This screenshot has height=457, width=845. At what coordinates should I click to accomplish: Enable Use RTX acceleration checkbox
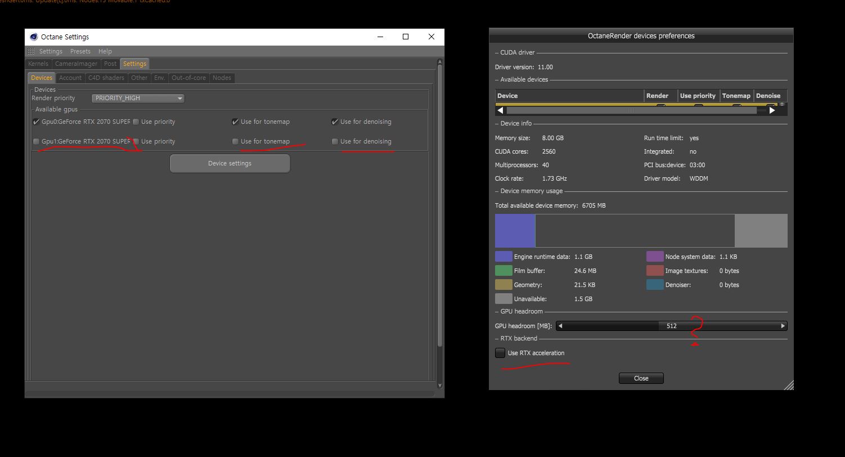tap(500, 353)
